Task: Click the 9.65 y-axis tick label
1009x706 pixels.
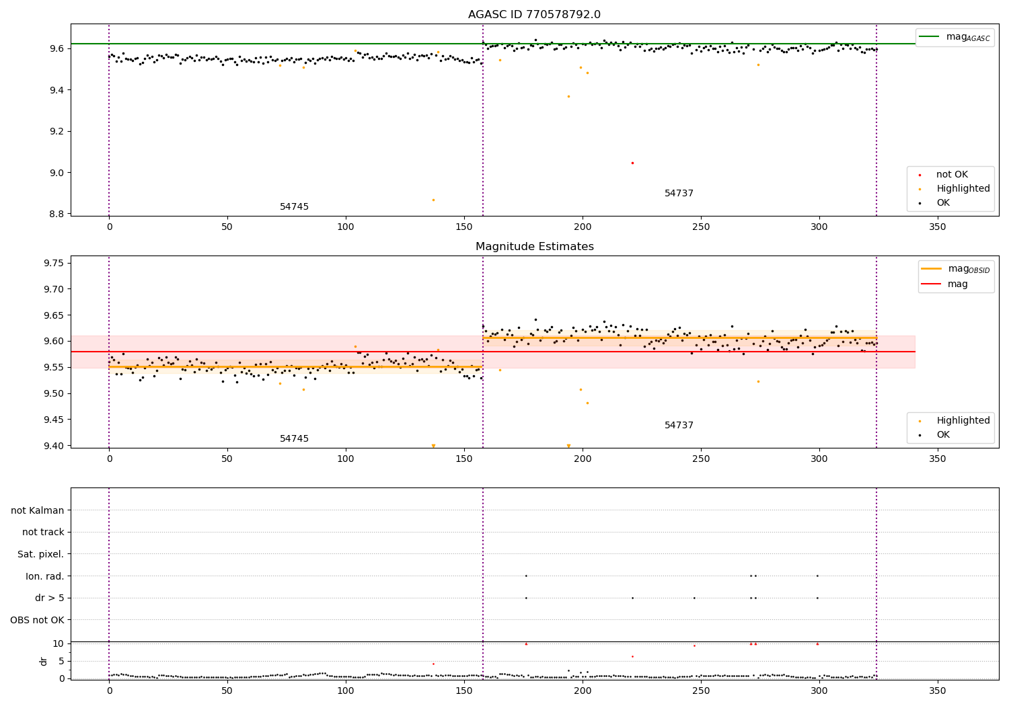Action: point(54,315)
